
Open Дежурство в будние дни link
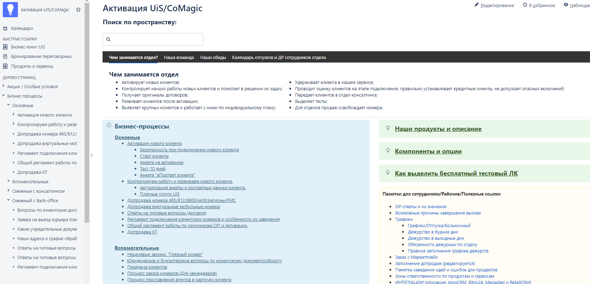coord(433,232)
